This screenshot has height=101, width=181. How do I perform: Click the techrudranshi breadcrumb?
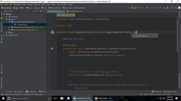pos(55,8)
